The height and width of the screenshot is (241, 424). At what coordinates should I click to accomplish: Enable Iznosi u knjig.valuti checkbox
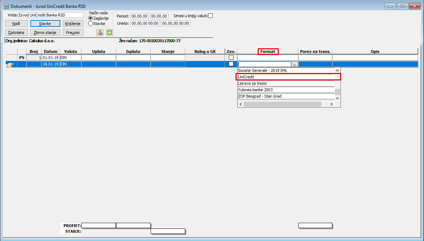[210, 16]
